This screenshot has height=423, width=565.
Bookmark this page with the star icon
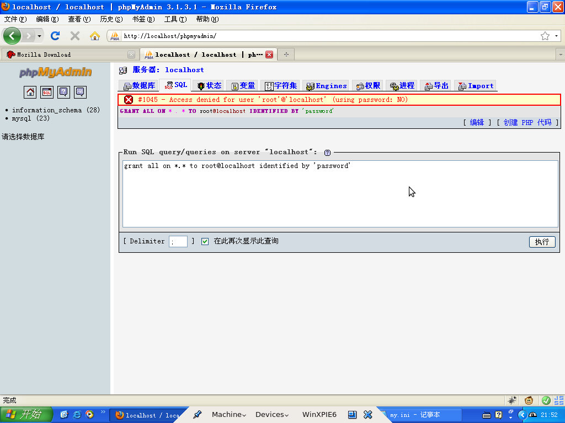coord(545,36)
